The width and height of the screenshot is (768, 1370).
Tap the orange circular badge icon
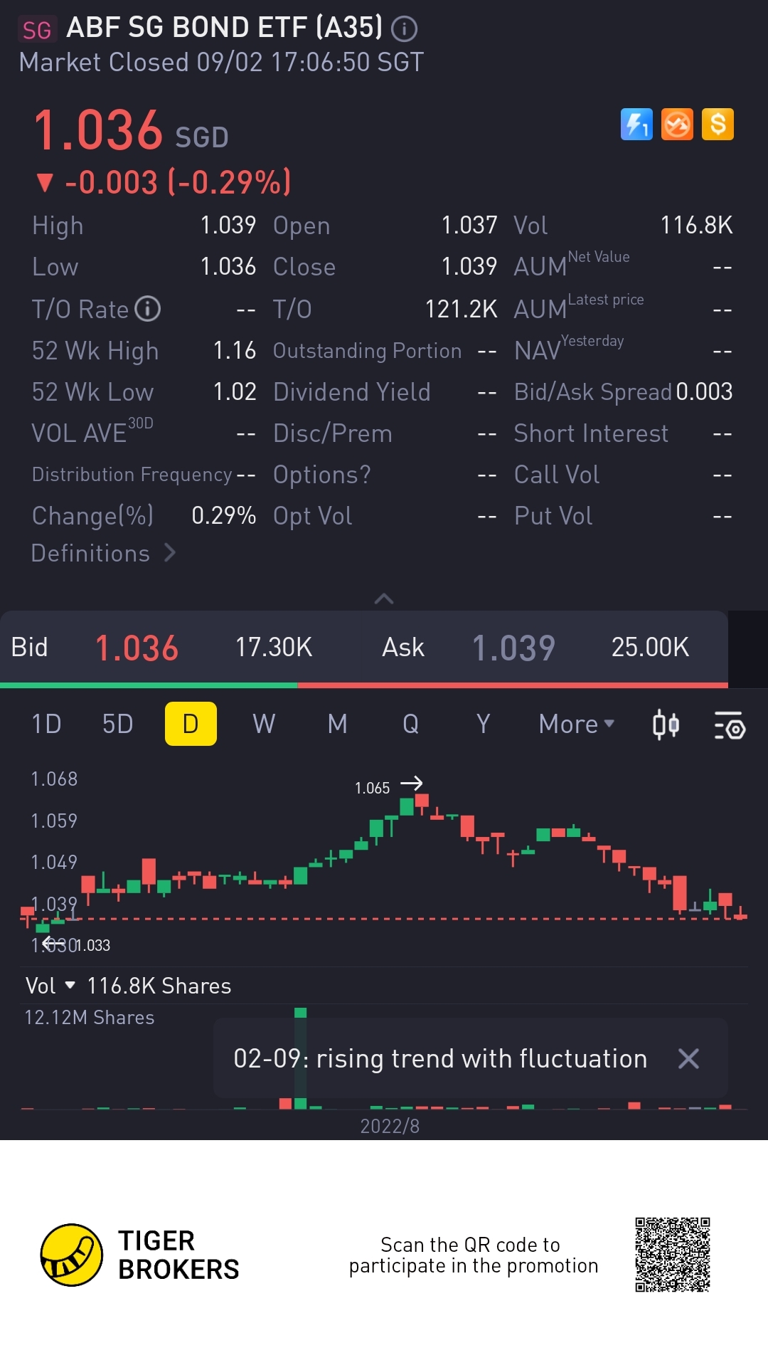(x=677, y=125)
